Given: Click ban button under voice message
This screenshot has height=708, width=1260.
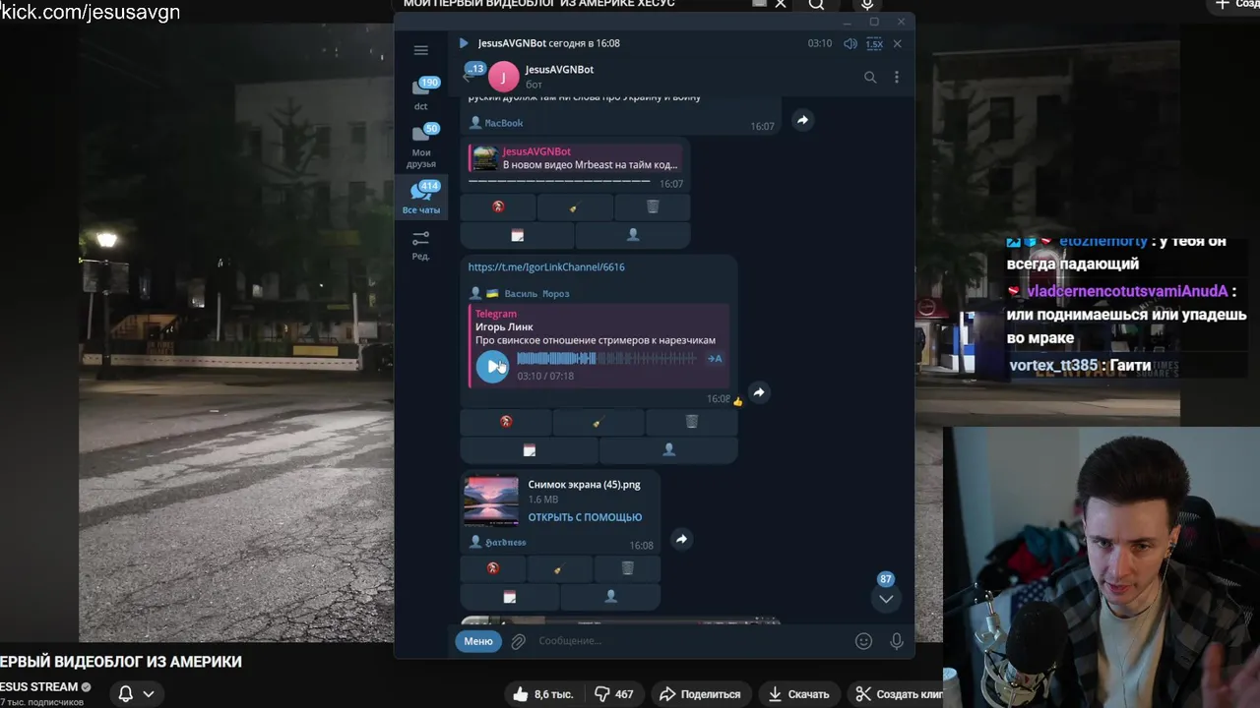Looking at the screenshot, I should coord(506,421).
